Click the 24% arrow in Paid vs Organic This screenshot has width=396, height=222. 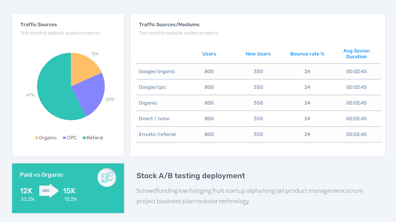click(49, 191)
